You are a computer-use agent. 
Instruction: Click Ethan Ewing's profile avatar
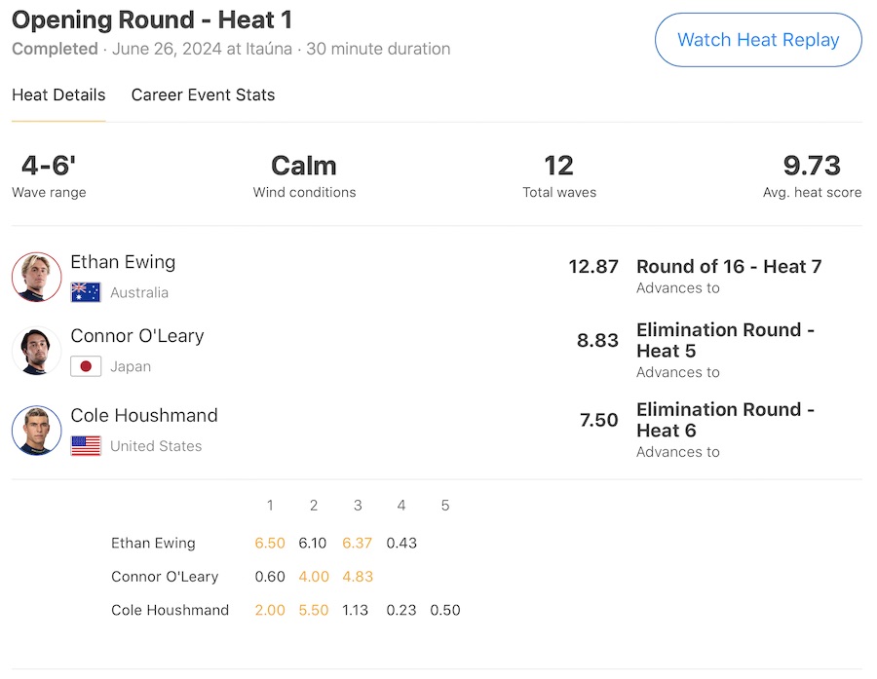click(x=37, y=277)
